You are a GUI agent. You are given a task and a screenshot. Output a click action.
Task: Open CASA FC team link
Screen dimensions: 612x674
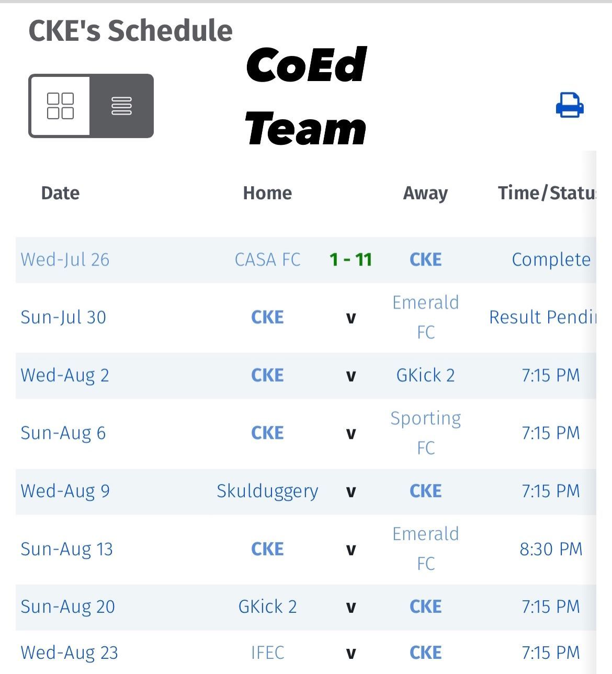(267, 259)
